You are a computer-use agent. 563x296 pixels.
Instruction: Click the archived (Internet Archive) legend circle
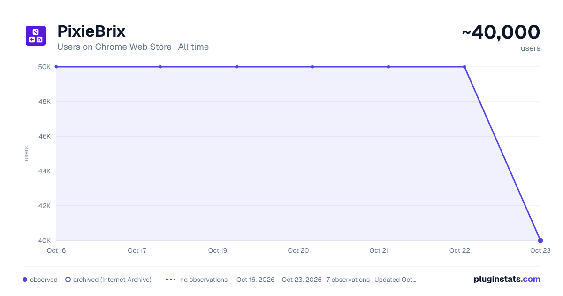[68, 280]
